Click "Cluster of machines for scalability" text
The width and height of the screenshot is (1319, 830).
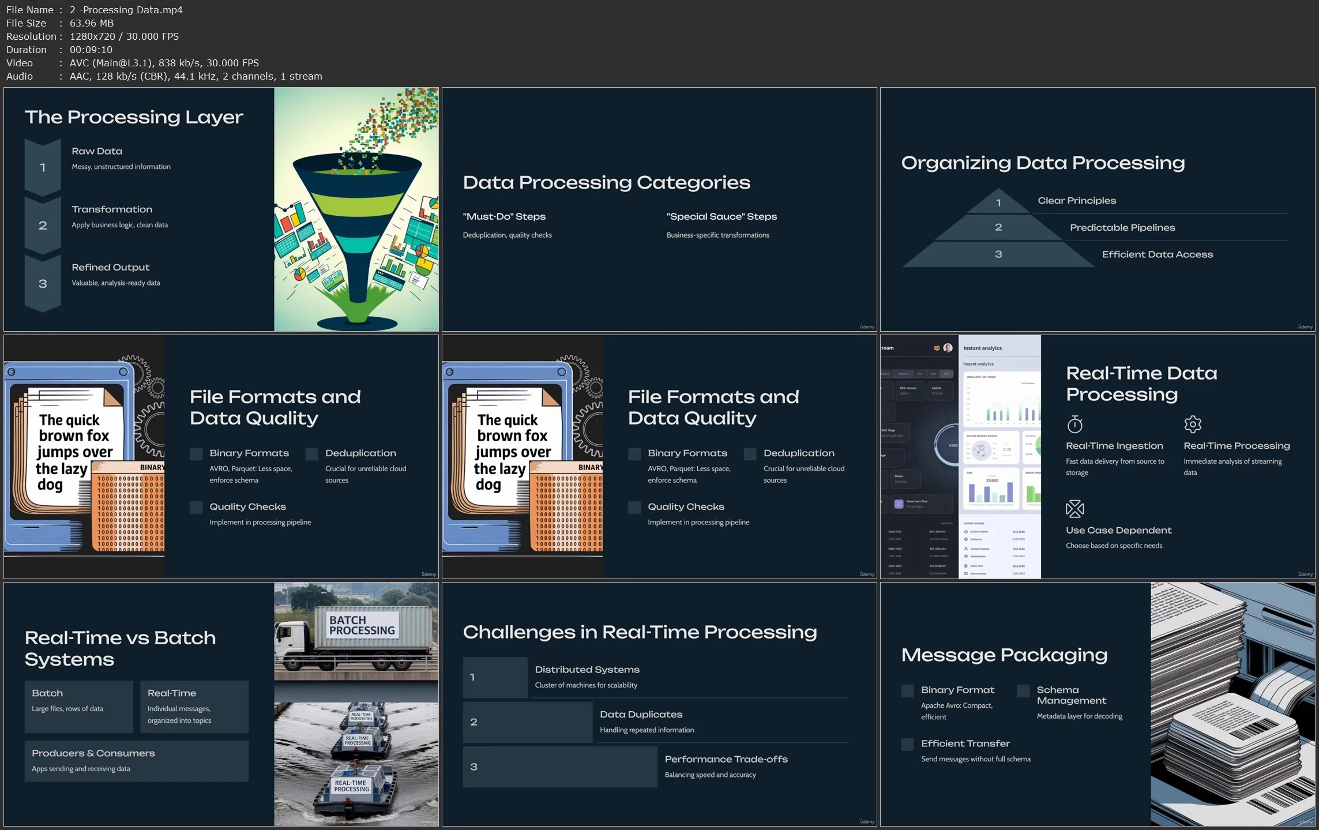pos(586,685)
